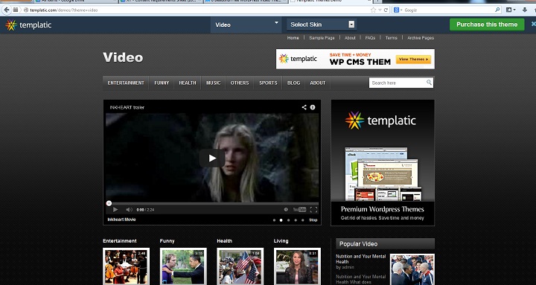The height and width of the screenshot is (285, 536).
Task: Select the first slider dot under the video
Action: click(274, 220)
